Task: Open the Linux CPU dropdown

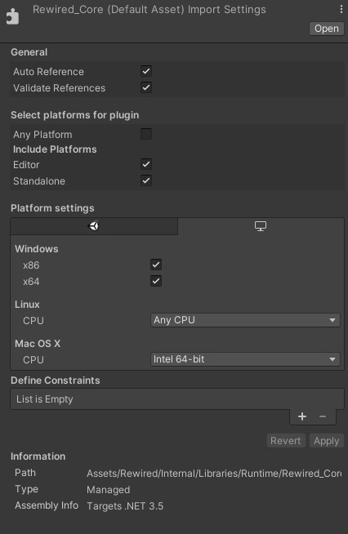Action: [x=245, y=320]
